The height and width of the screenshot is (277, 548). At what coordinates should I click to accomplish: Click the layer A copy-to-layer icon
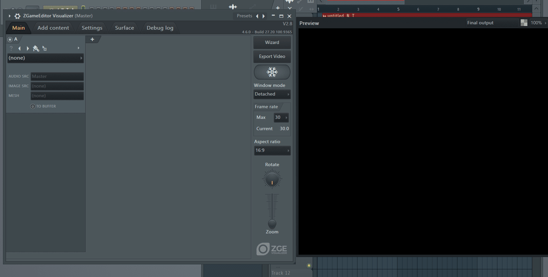point(44,48)
